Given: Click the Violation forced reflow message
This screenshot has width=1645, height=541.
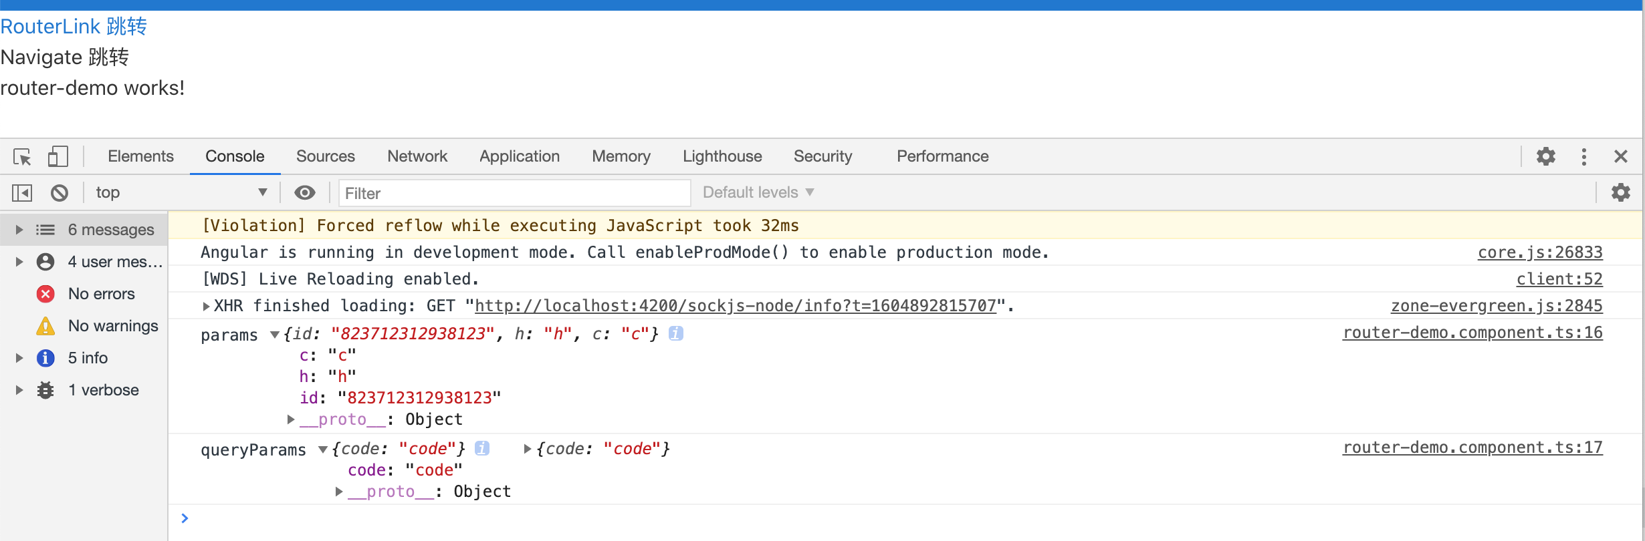Looking at the screenshot, I should (500, 226).
